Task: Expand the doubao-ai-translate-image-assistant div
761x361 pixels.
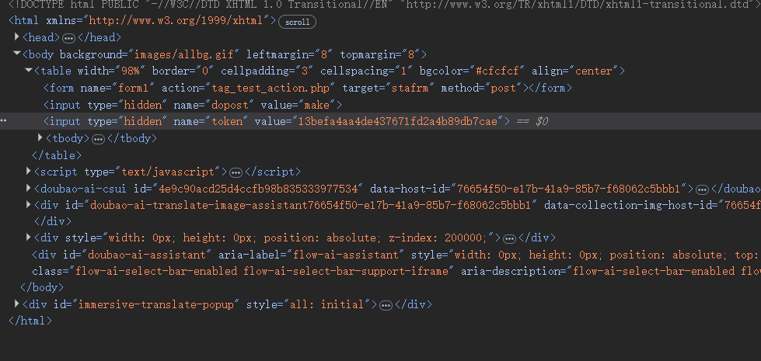Action: point(29,206)
